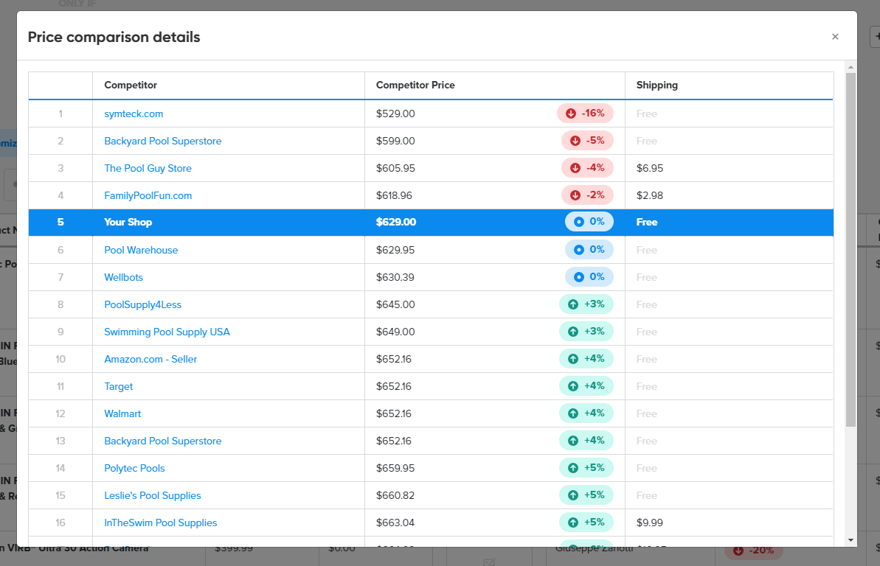This screenshot has width=880, height=566.
Task: Open Polytec Pools competitor link
Action: [x=134, y=469]
